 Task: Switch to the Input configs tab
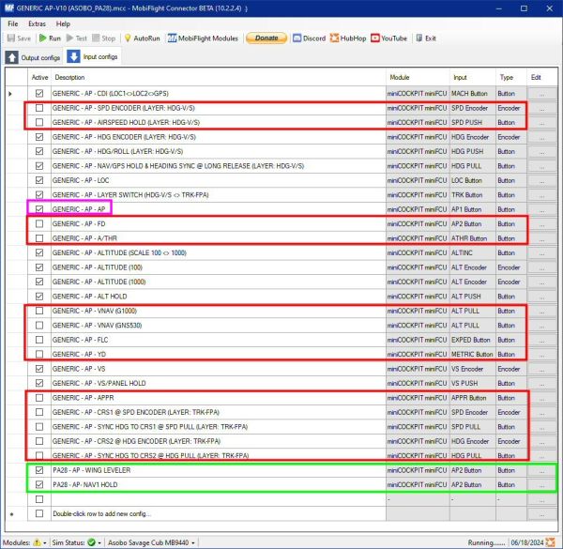tap(92, 56)
